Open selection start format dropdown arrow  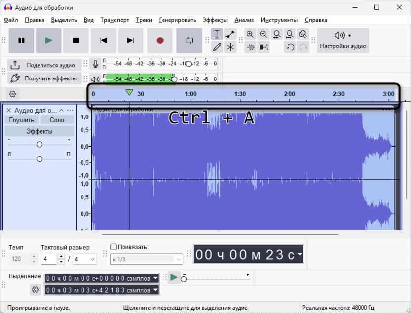pyautogui.click(x=155, y=278)
